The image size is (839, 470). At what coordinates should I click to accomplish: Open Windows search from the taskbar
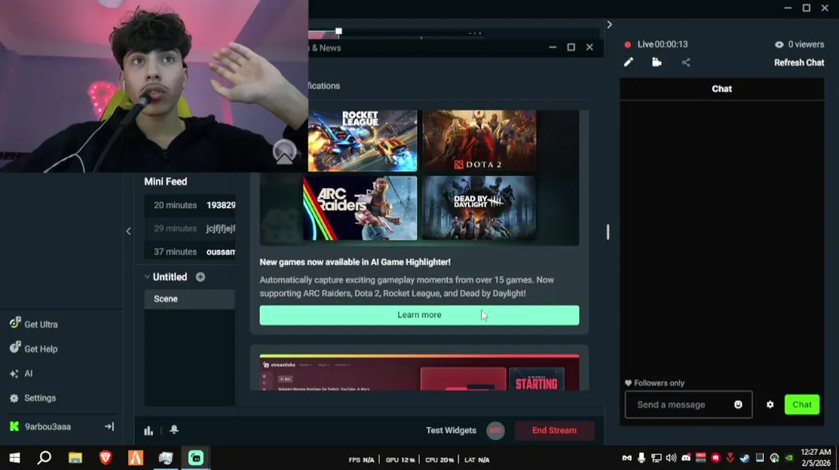click(x=44, y=458)
